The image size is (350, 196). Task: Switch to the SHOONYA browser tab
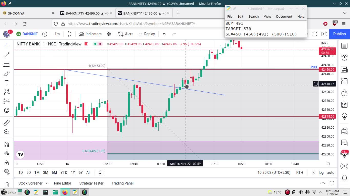click(x=28, y=13)
